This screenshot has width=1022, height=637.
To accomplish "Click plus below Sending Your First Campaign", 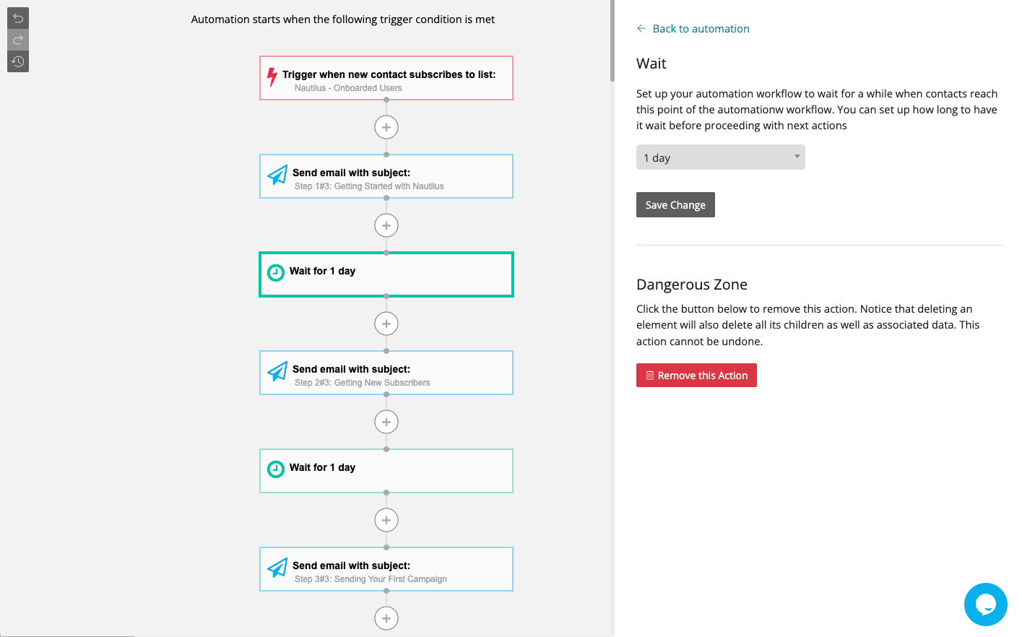I will (386, 618).
